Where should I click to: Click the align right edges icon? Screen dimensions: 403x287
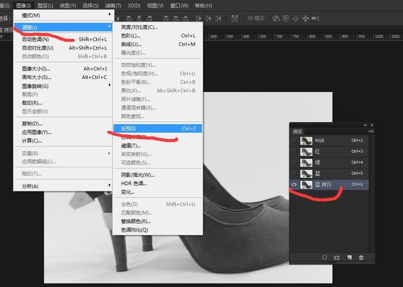coord(149,18)
